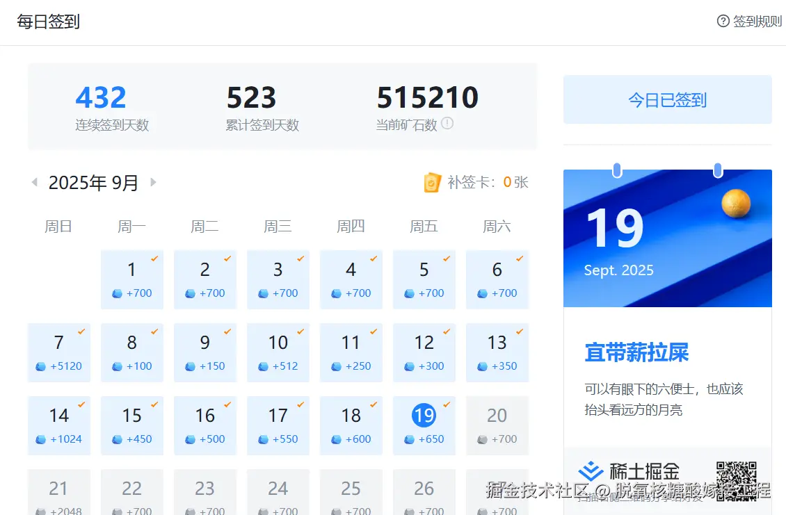Screen dimensions: 786x515
Task: Go to next month with right arrow
Action: tap(153, 183)
